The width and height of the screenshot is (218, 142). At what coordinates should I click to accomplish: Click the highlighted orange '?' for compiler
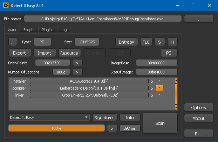coord(159,88)
